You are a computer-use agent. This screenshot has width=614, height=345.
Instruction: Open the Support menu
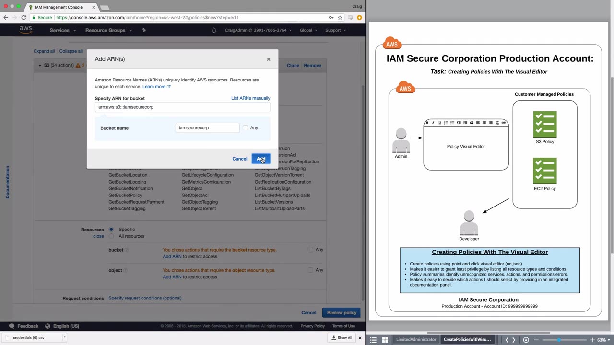pyautogui.click(x=336, y=30)
